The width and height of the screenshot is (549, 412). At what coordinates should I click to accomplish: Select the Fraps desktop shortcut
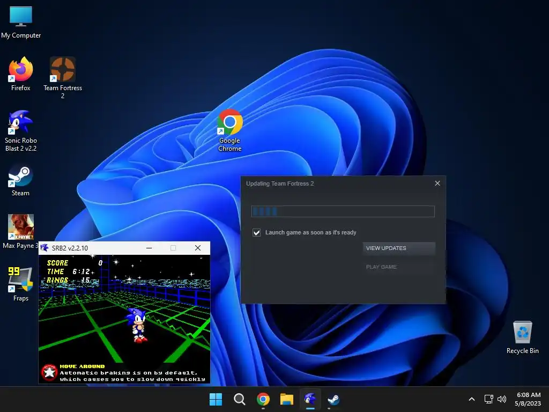[21, 284]
